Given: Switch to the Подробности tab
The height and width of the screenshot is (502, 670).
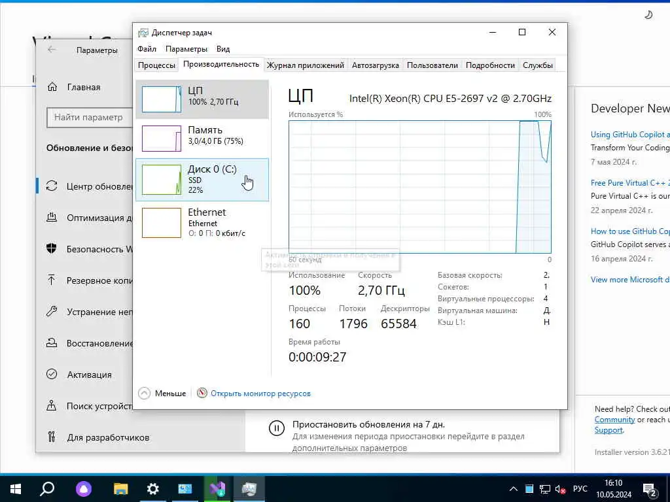Looking at the screenshot, I should click(490, 65).
